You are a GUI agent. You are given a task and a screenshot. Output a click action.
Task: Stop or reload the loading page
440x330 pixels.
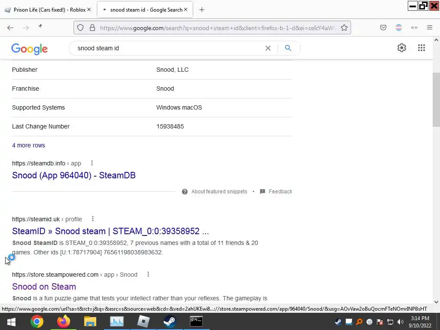pos(40,26)
